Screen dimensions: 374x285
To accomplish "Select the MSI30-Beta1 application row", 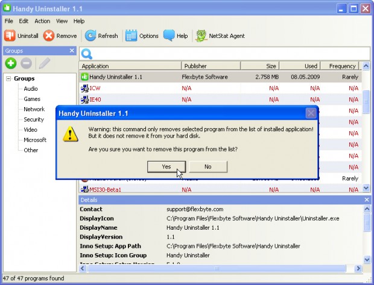I will click(220, 189).
